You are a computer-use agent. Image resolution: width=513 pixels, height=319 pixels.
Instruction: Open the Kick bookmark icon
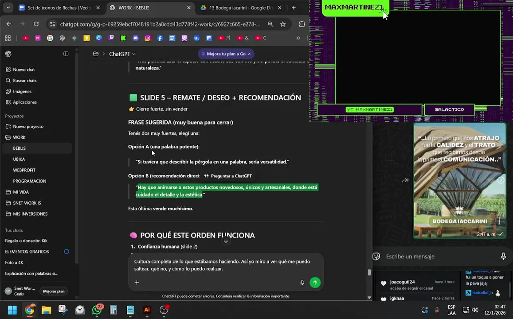[123, 38]
